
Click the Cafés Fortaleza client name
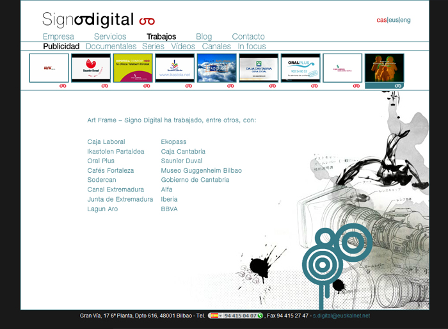click(x=111, y=171)
